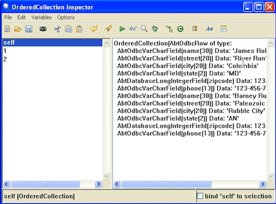276x204 pixels.
Task: Click horizontal scrollbar thumb under variables list
Action: 45,184
